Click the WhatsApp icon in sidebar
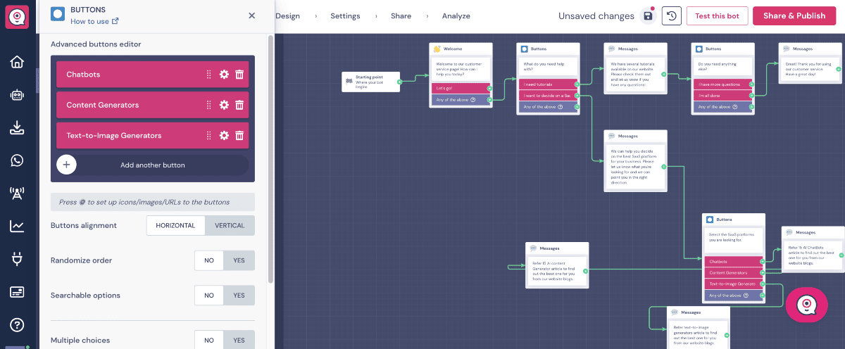 pyautogui.click(x=17, y=160)
